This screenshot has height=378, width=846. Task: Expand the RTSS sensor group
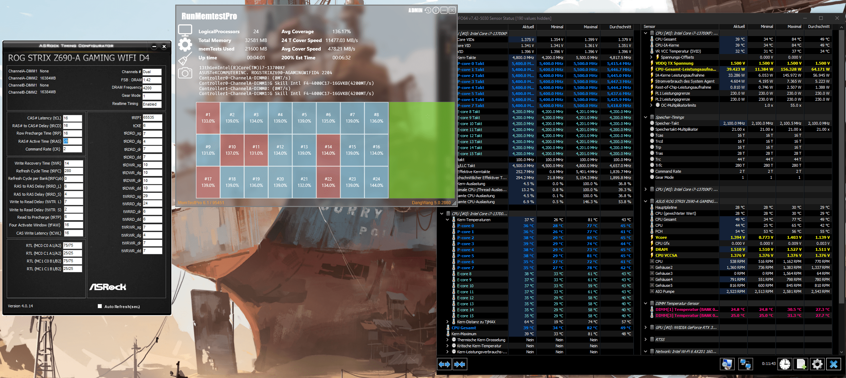click(x=646, y=339)
